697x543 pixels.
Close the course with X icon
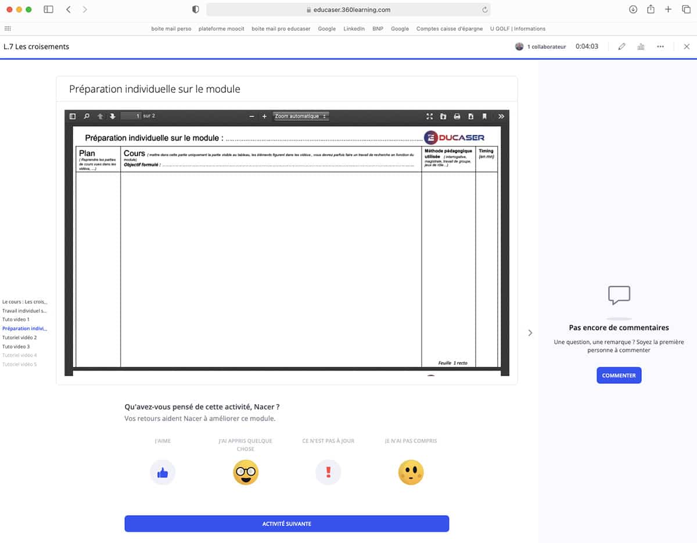[687, 46]
